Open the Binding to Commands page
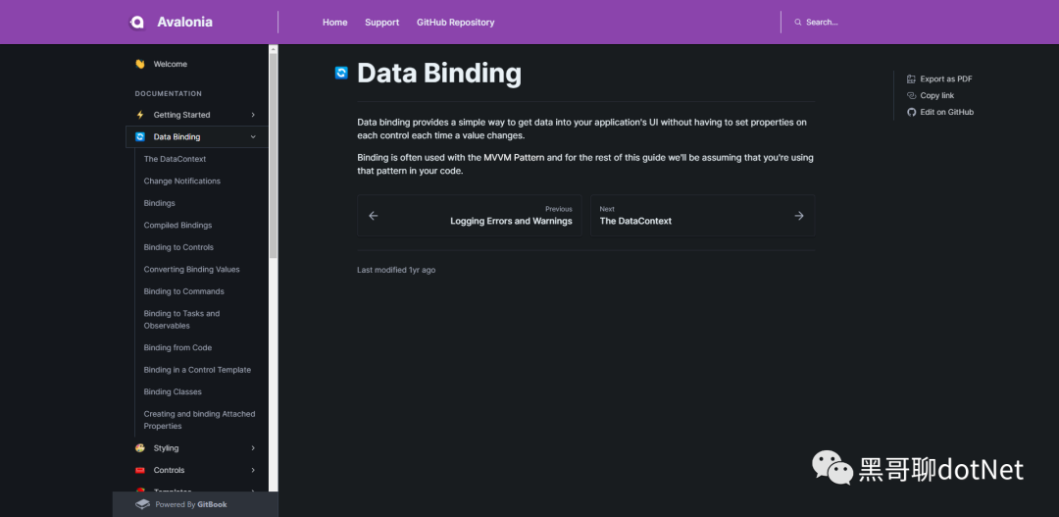The image size is (1059, 517). click(x=183, y=292)
